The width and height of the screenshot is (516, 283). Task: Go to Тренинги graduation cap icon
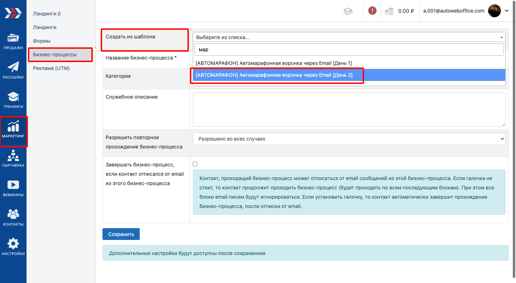(x=13, y=99)
